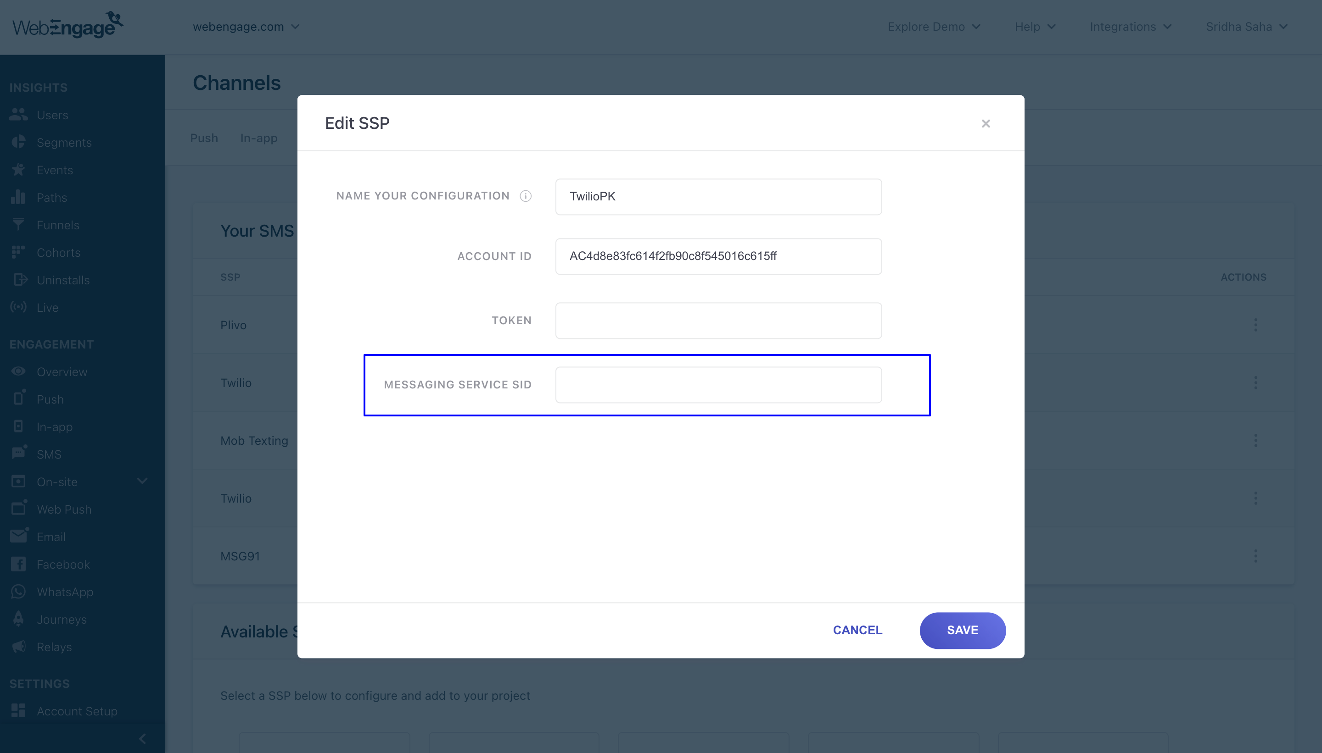Viewport: 1322px width, 753px height.
Task: Collapse the left sidebar using the arrow
Action: [x=142, y=738]
